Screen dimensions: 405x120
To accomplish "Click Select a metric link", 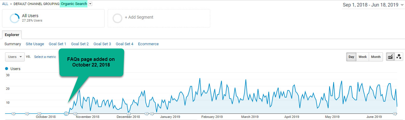I will click(45, 57).
